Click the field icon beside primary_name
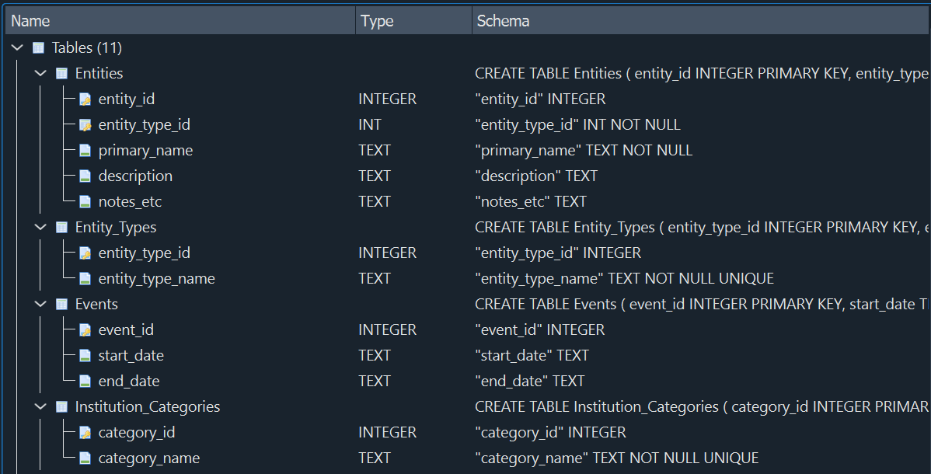Viewport: 931px width, 474px height. (85, 150)
